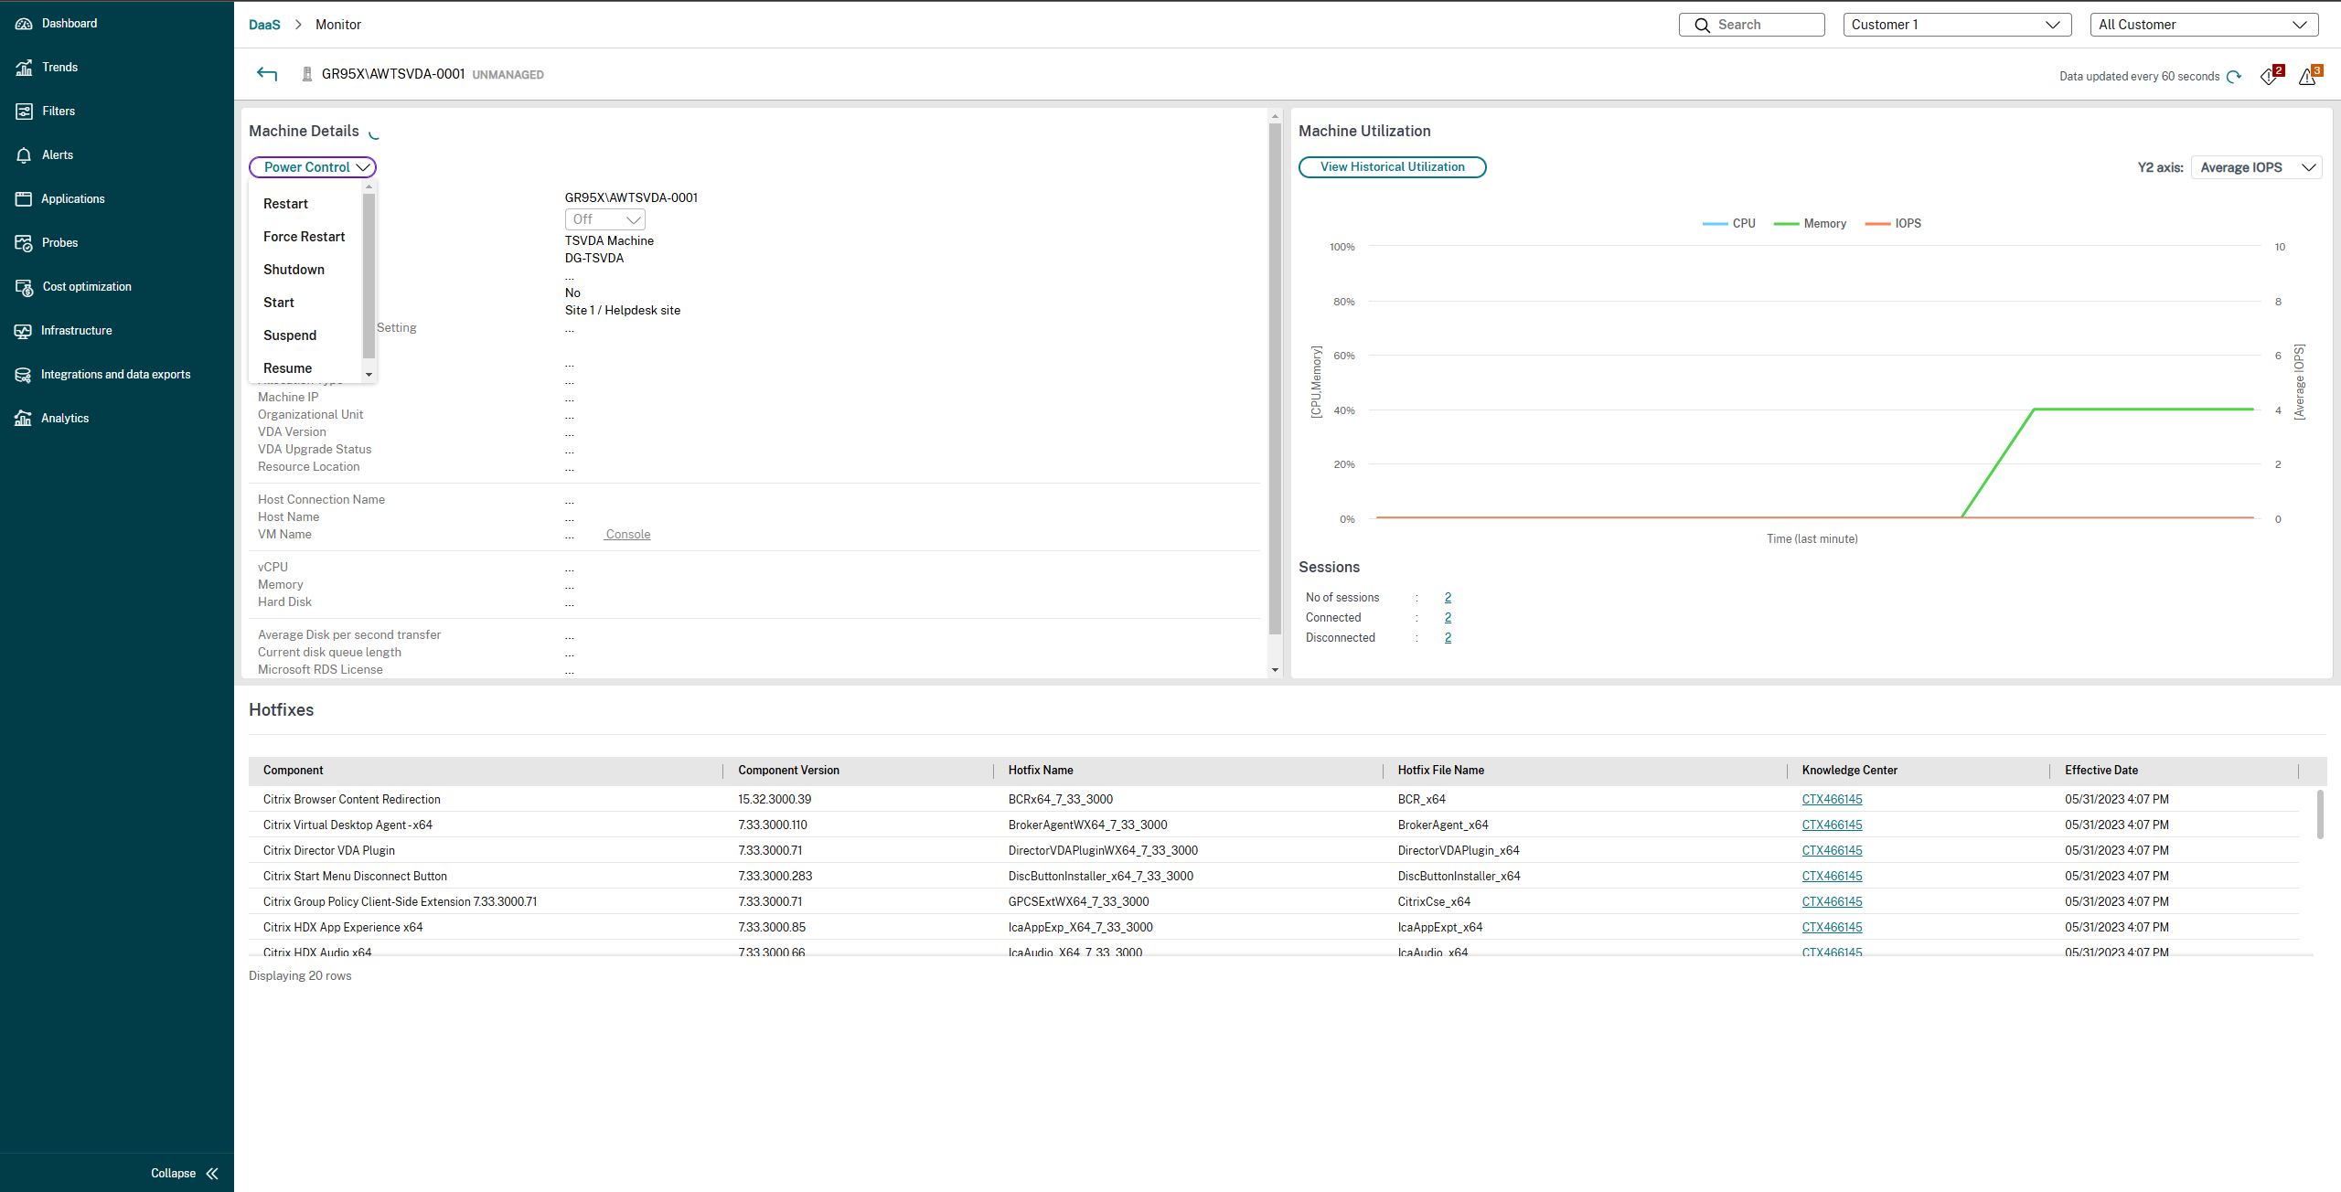Image resolution: width=2341 pixels, height=1192 pixels.
Task: Click the refresh data icon
Action: coord(2234,77)
